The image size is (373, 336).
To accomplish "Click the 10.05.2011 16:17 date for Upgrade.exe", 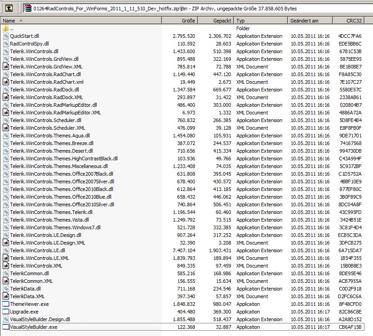I will (310, 312).
